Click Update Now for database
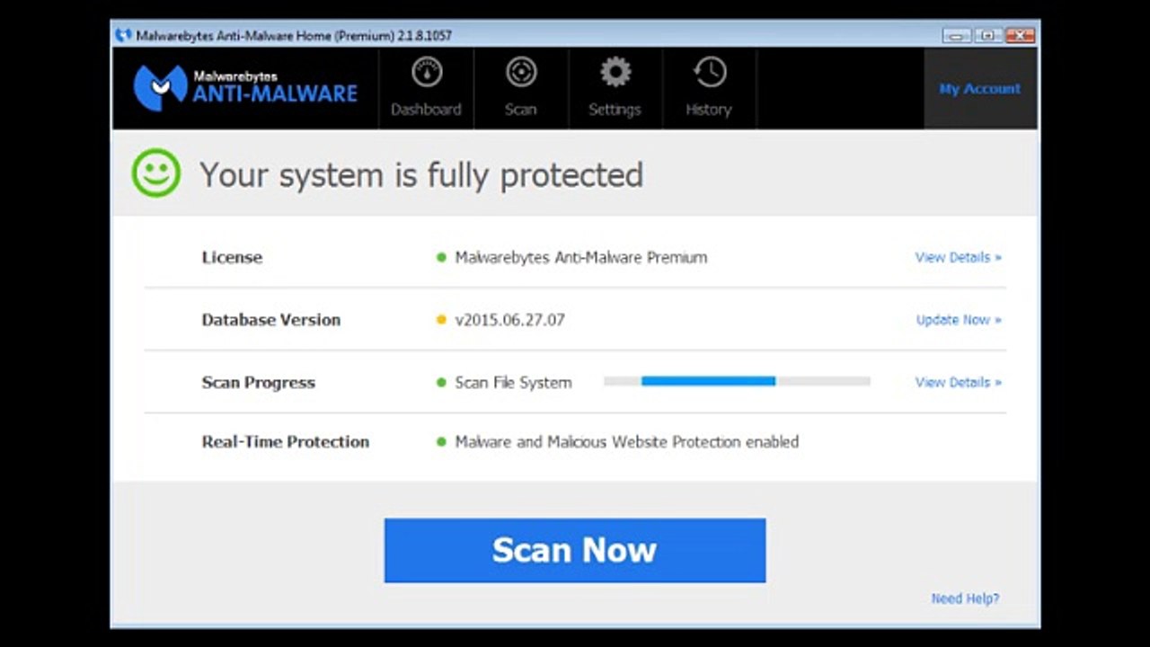 pyautogui.click(x=959, y=320)
